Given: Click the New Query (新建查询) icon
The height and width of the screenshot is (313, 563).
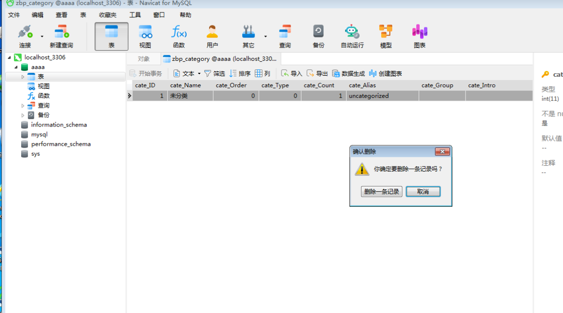Looking at the screenshot, I should click(61, 36).
